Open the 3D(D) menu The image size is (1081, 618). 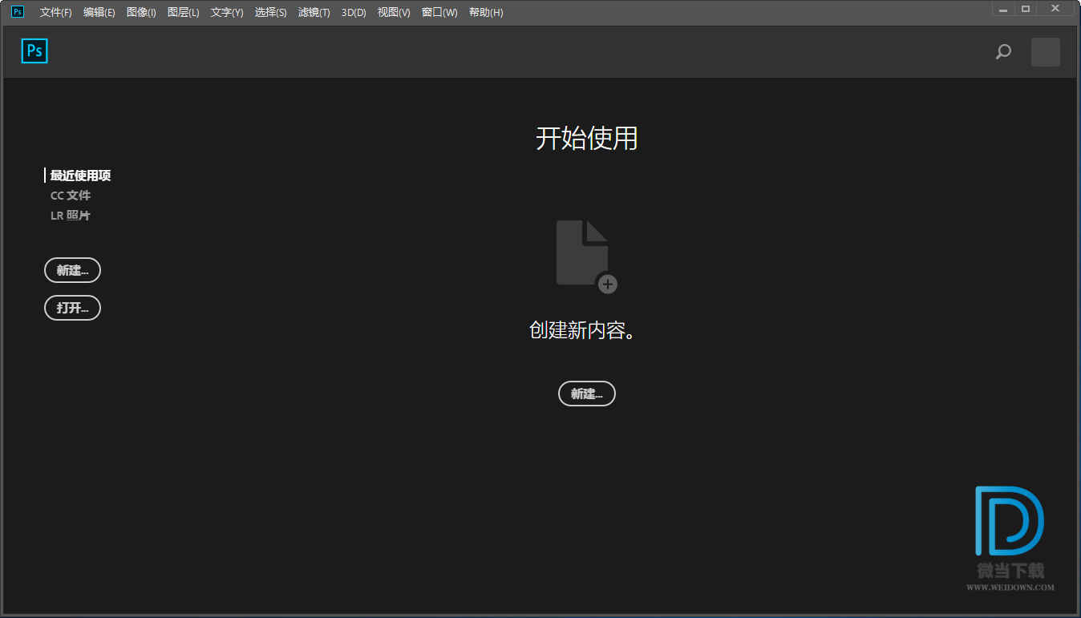[354, 13]
